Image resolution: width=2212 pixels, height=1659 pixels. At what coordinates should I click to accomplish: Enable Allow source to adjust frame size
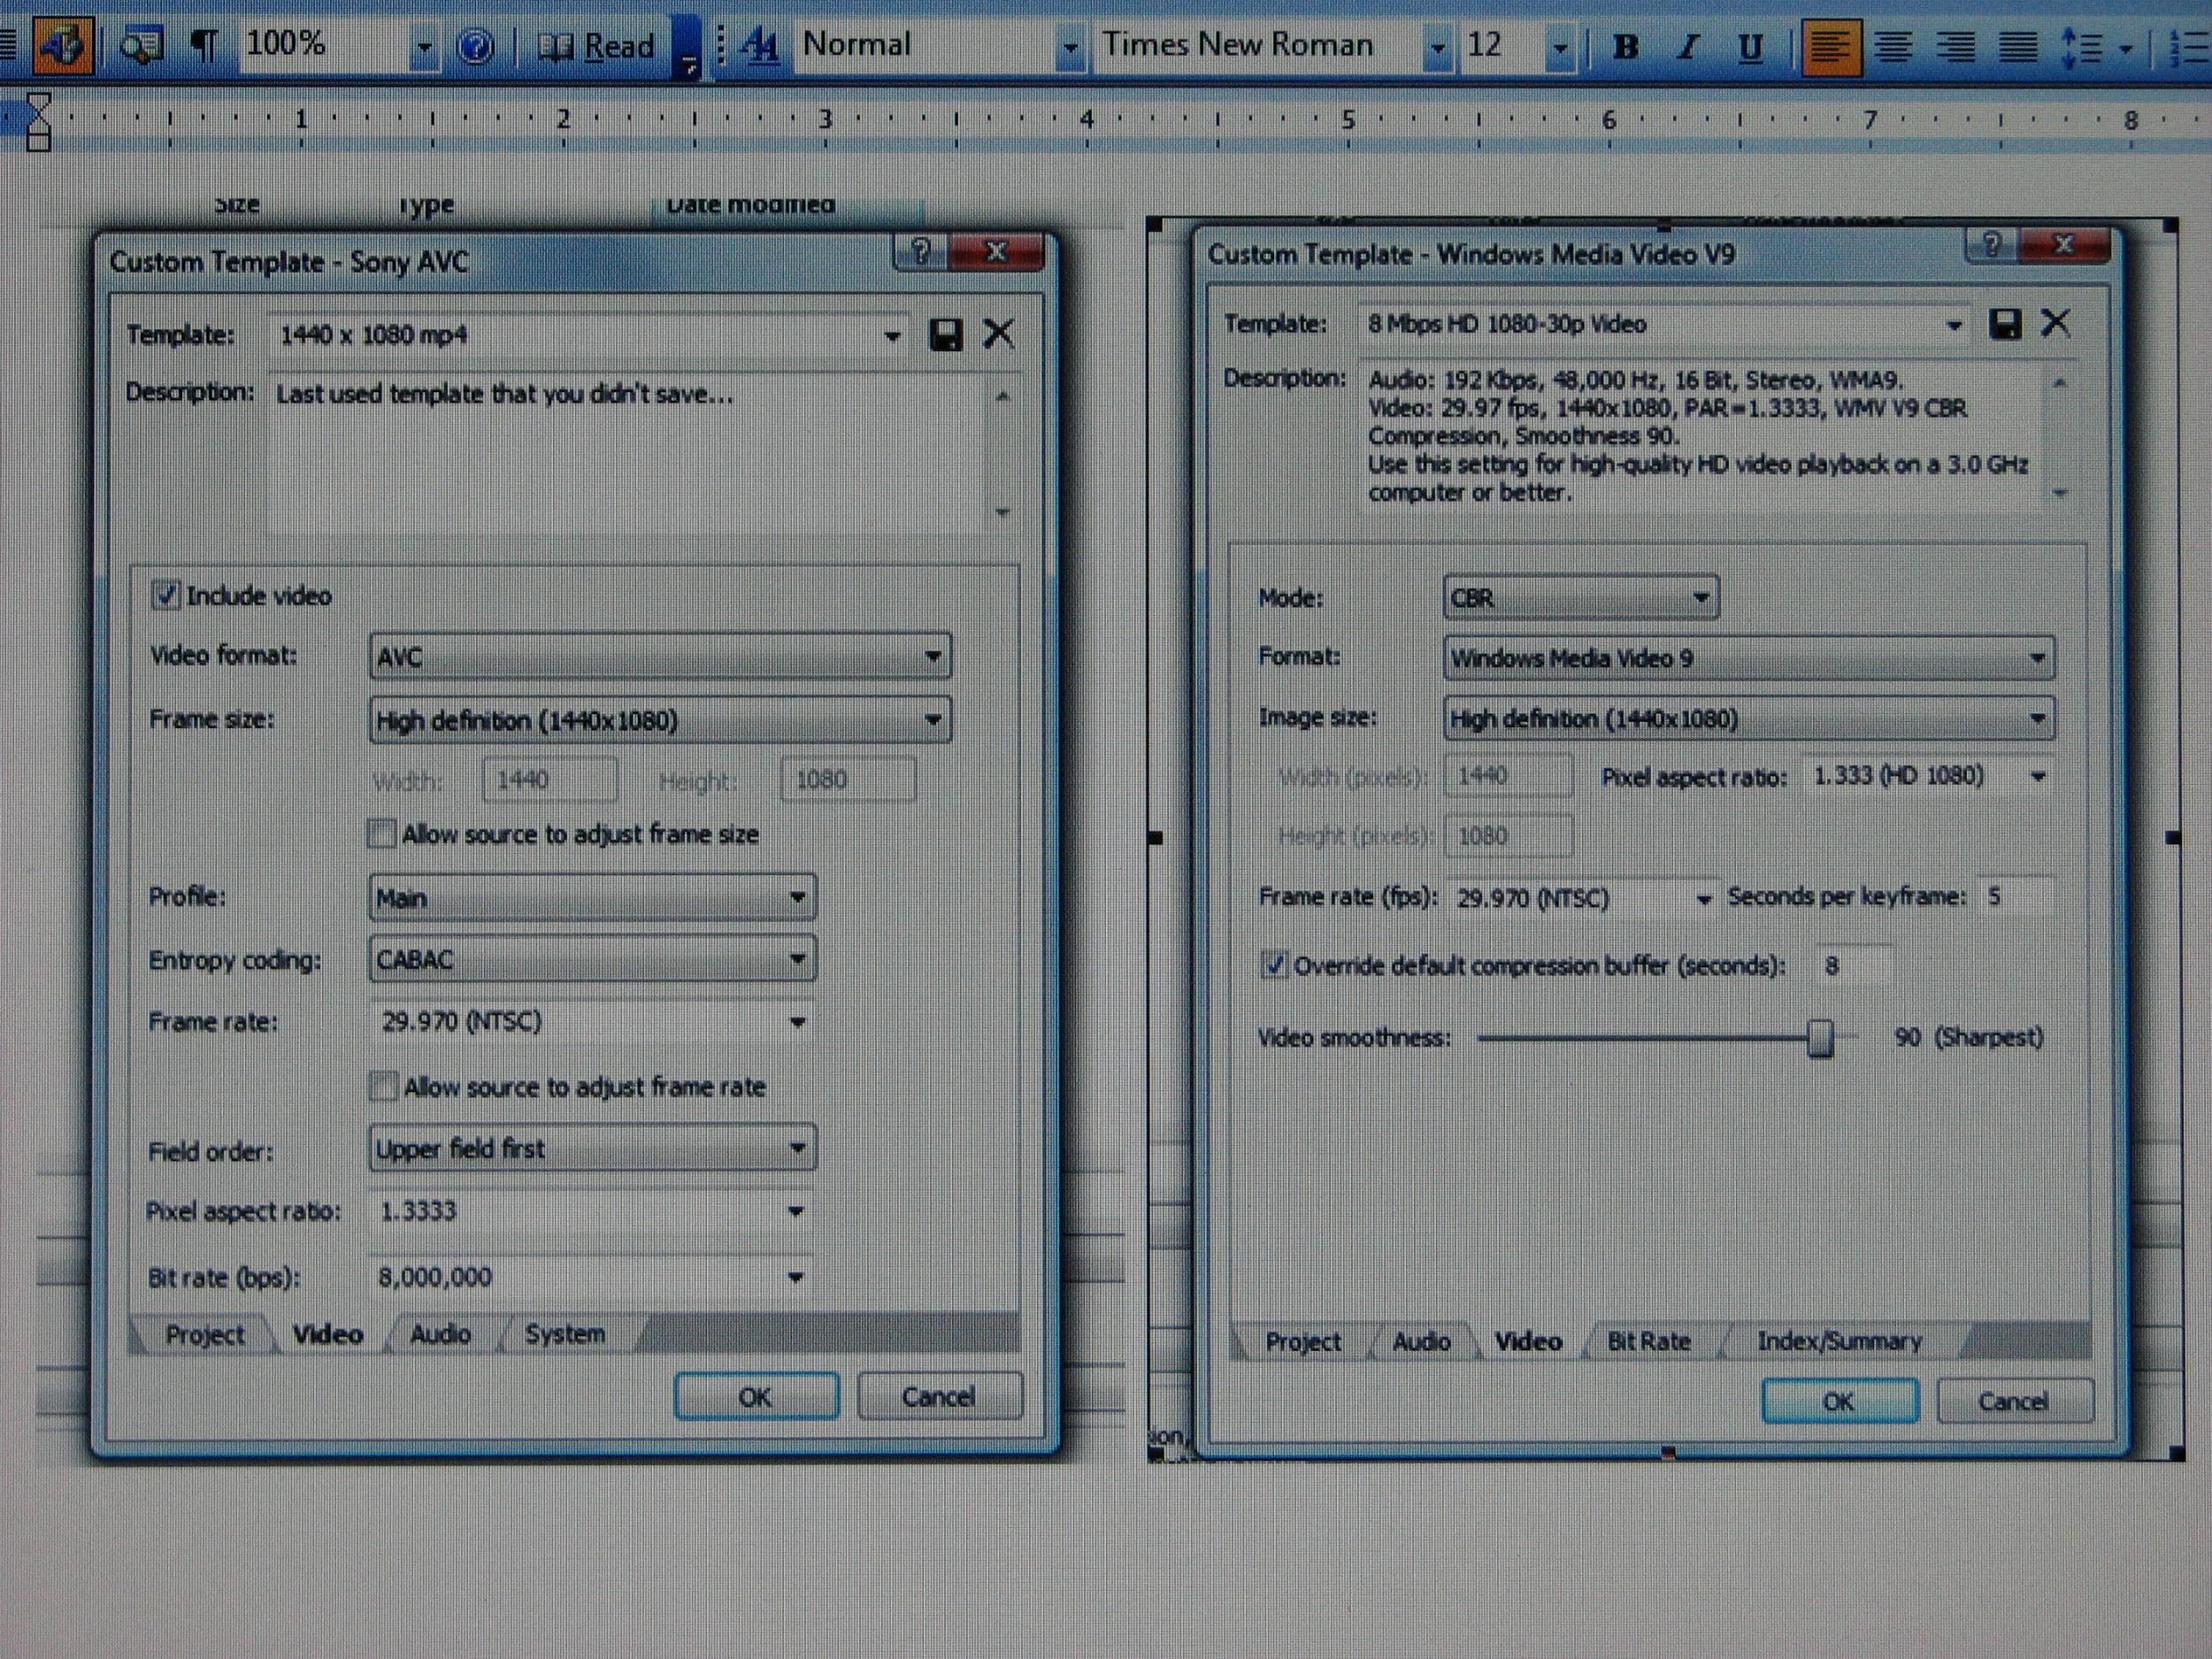[x=382, y=833]
